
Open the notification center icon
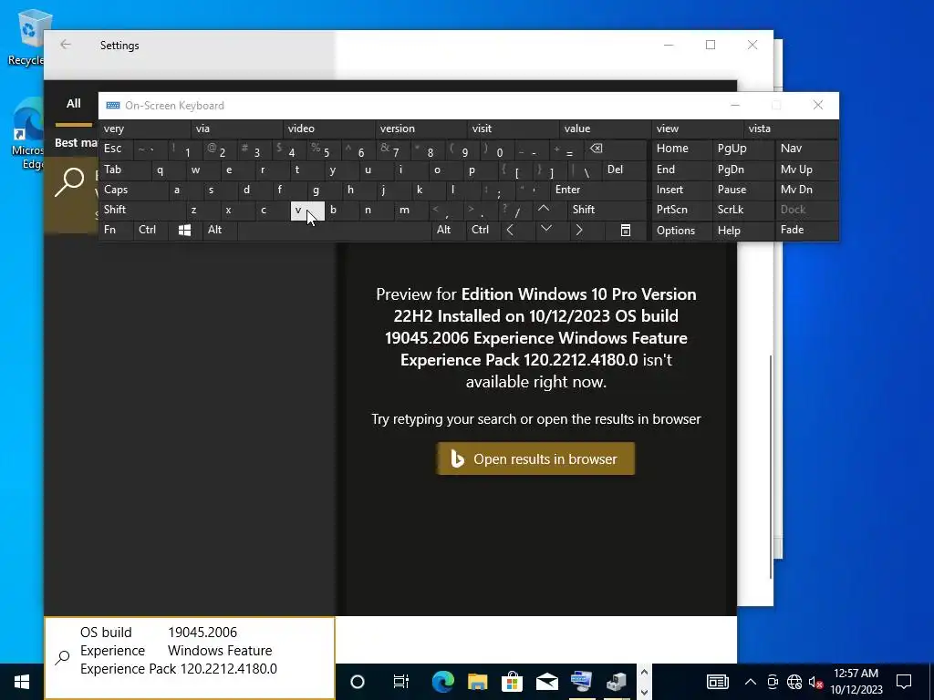click(904, 682)
